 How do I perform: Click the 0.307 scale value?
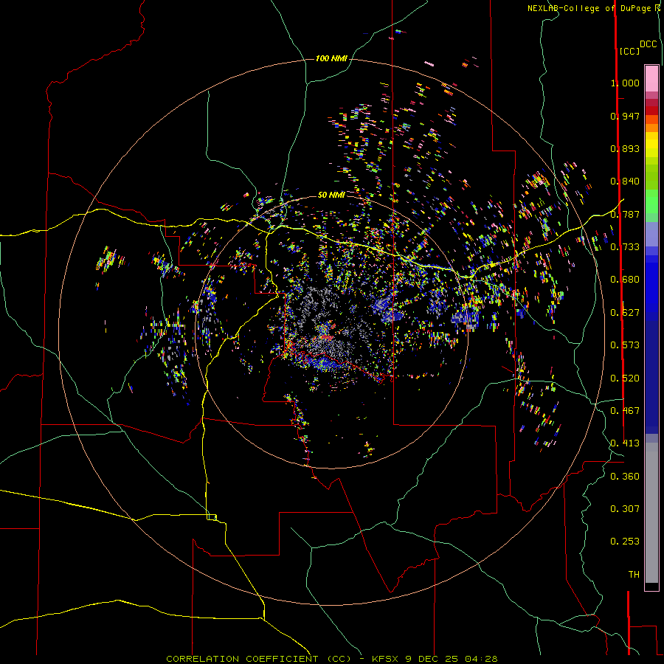coord(625,509)
